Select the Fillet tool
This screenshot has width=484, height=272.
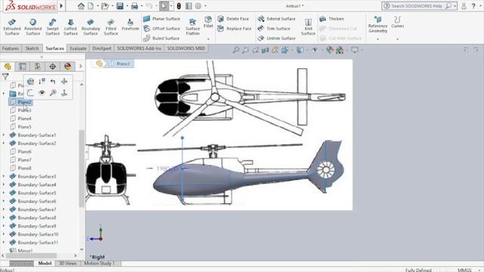click(209, 22)
